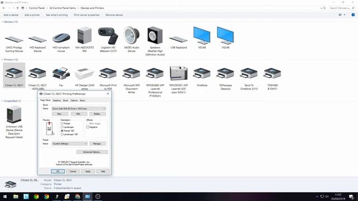The height and width of the screenshot is (201, 358).
Task: Choose the Landscape orientation radio button
Action: tap(62, 127)
